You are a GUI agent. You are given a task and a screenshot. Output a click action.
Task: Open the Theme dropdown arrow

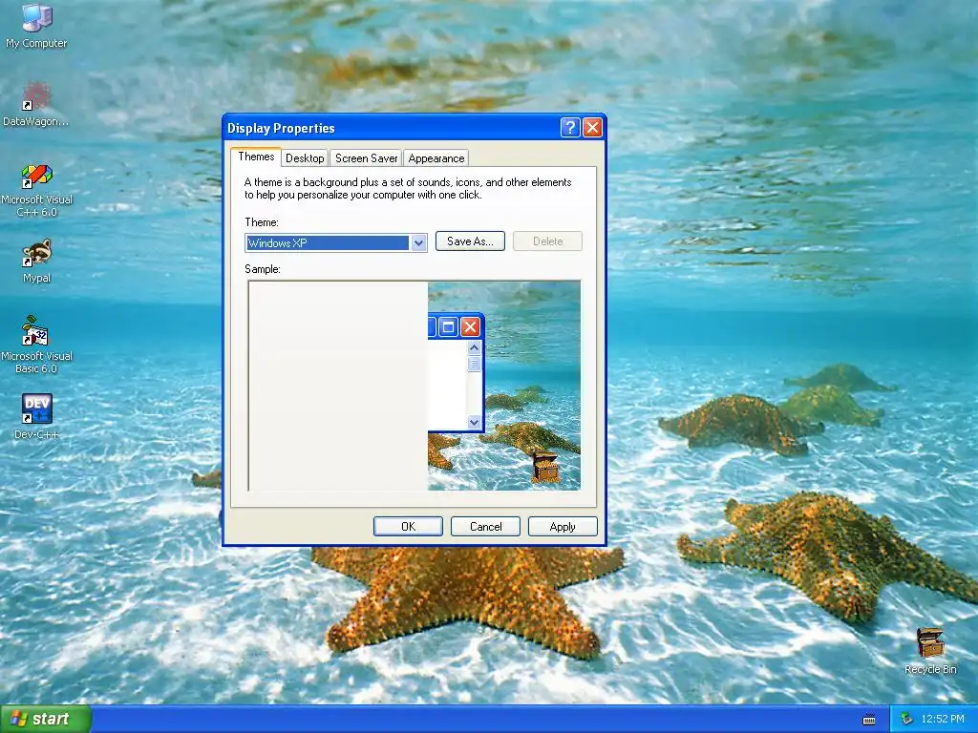click(x=418, y=243)
